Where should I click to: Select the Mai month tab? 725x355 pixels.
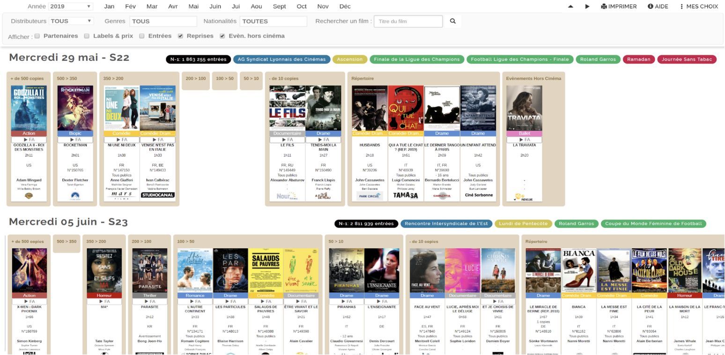[193, 7]
